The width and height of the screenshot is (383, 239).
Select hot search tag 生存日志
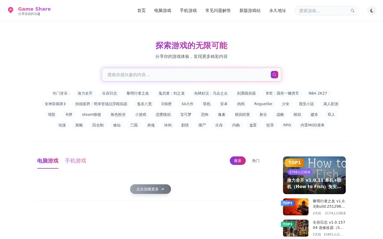click(110, 93)
